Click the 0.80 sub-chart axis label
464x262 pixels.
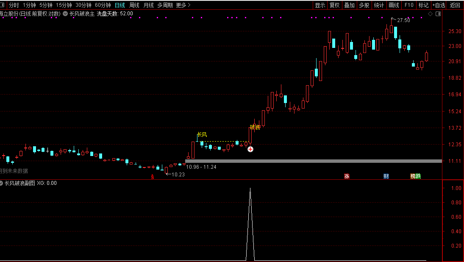click(456, 203)
